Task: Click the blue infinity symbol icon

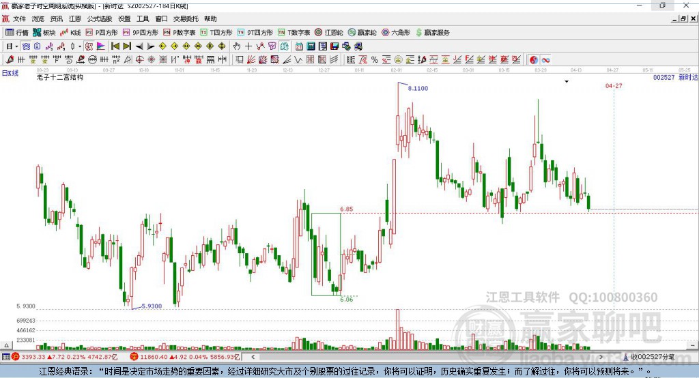Action: (545, 59)
